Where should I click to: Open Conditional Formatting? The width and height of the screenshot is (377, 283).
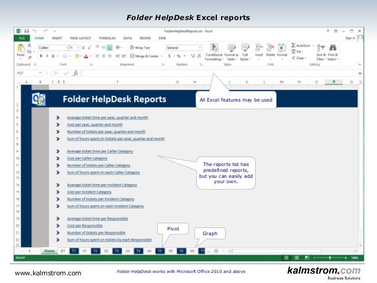(x=214, y=52)
